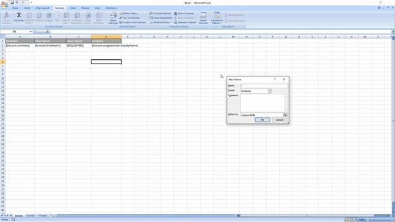This screenshot has width=395, height=222.
Task: Open Financial functions library
Action: pyautogui.click(x=39, y=18)
